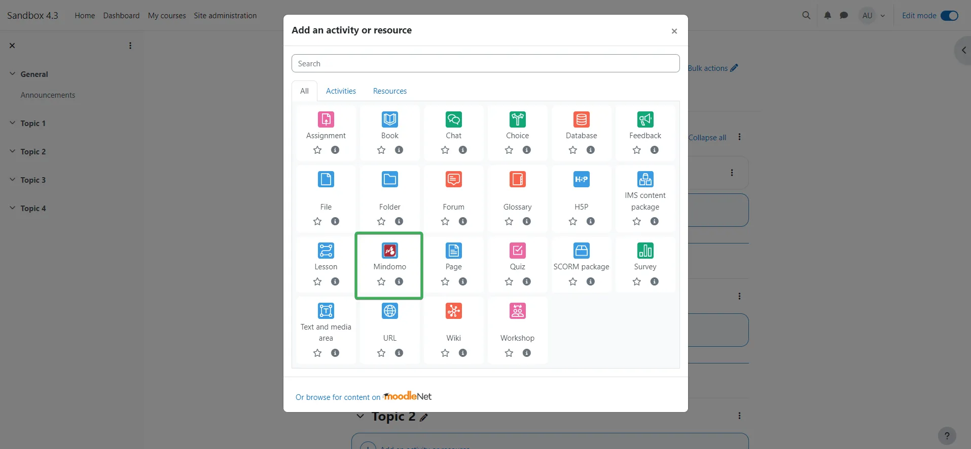
Task: Choose the Assignment activity icon
Action: click(326, 119)
